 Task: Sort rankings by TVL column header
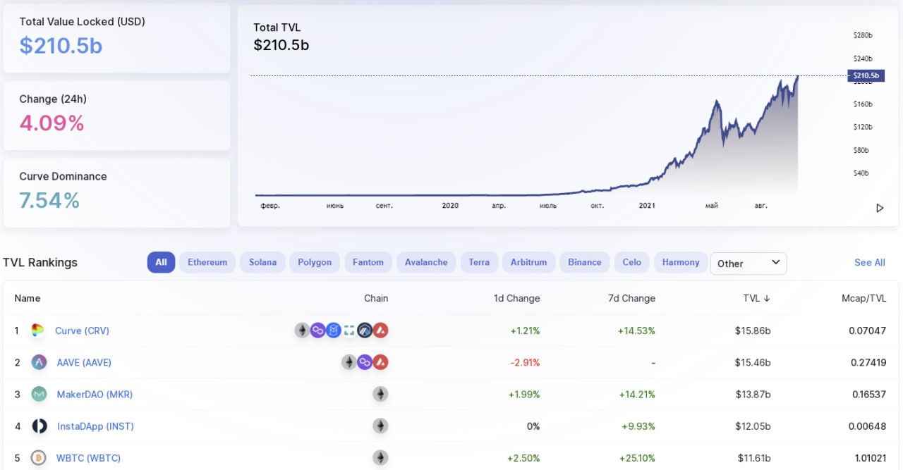tap(756, 298)
